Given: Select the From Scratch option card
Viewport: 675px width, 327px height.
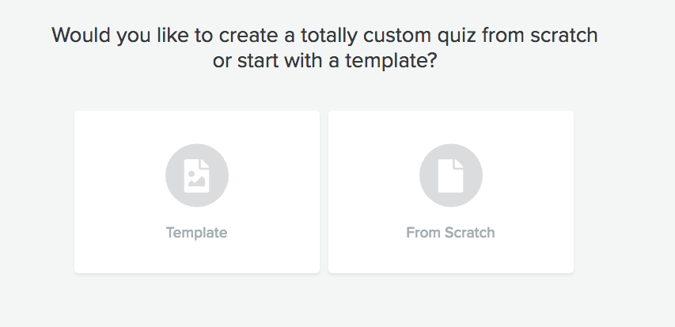Looking at the screenshot, I should (450, 192).
